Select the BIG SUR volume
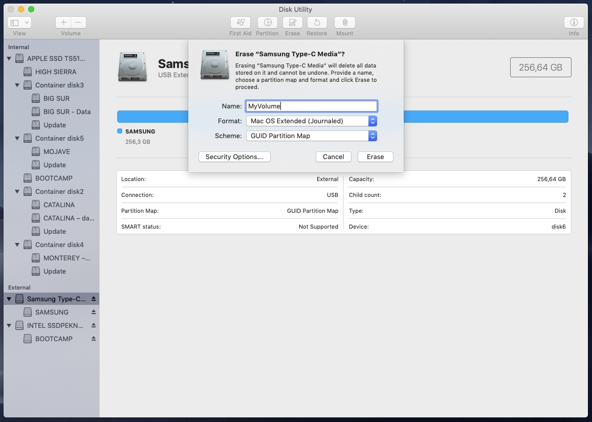592x422 pixels. tap(52, 98)
